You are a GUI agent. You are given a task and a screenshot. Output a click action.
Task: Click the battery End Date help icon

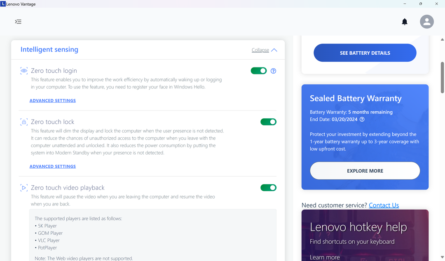point(362,120)
